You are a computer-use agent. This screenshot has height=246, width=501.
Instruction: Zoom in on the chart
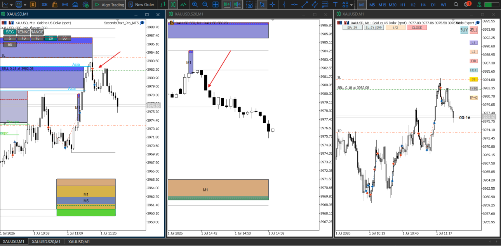pyautogui.click(x=195, y=5)
